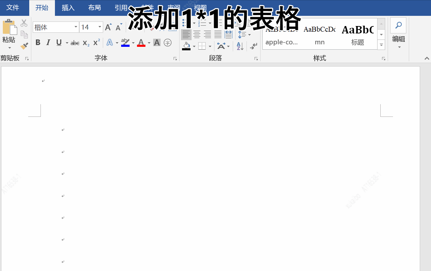
Task: Collapse the ribbon with the chevron
Action: (427, 58)
